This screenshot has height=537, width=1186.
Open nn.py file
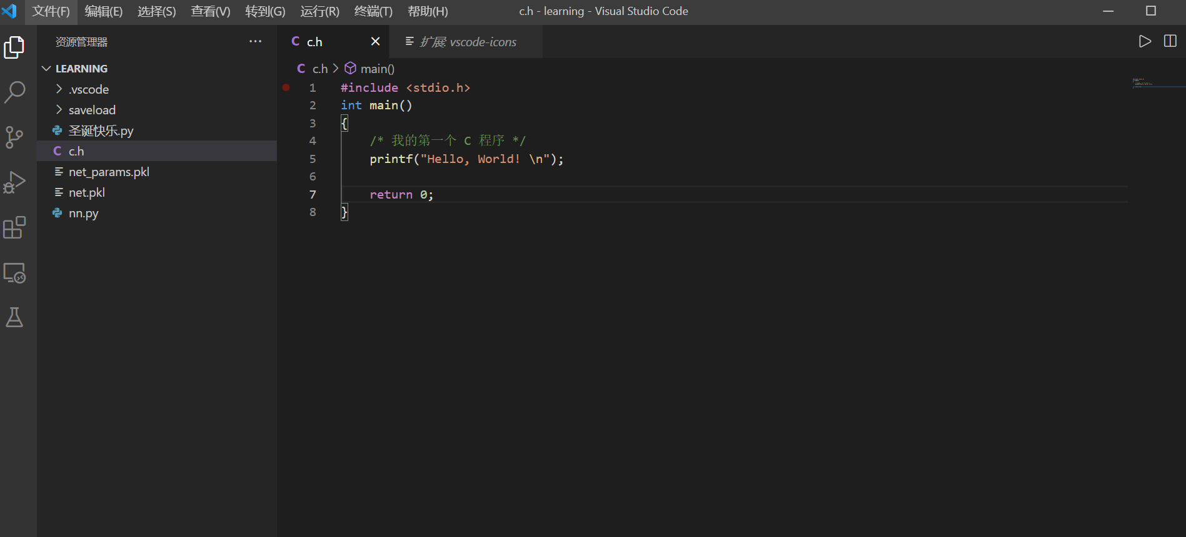coord(157,213)
